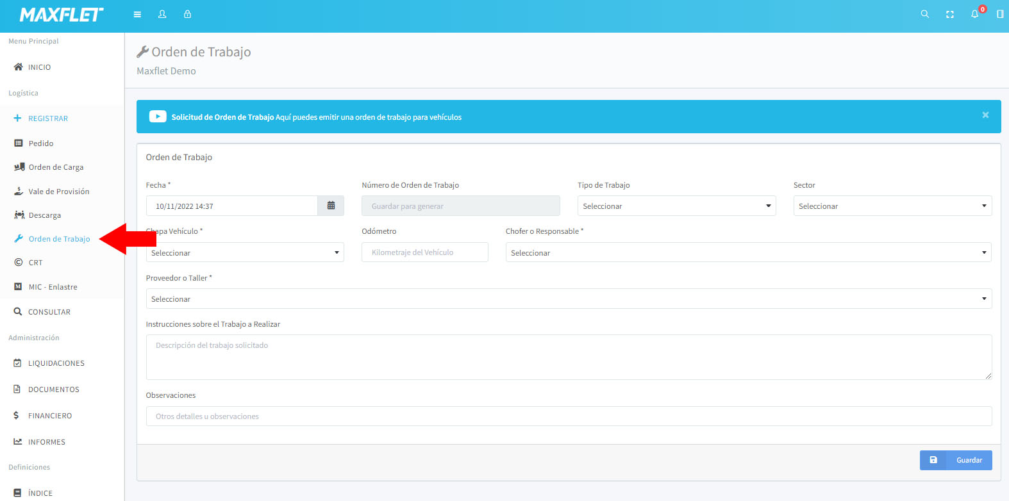Image resolution: width=1009 pixels, height=501 pixels.
Task: Focus the Observaciones text field
Action: (568, 416)
